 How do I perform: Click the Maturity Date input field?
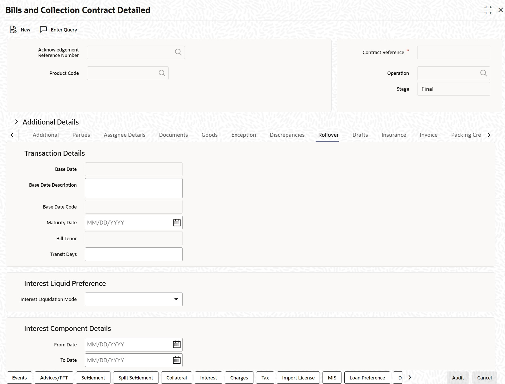coord(134,222)
